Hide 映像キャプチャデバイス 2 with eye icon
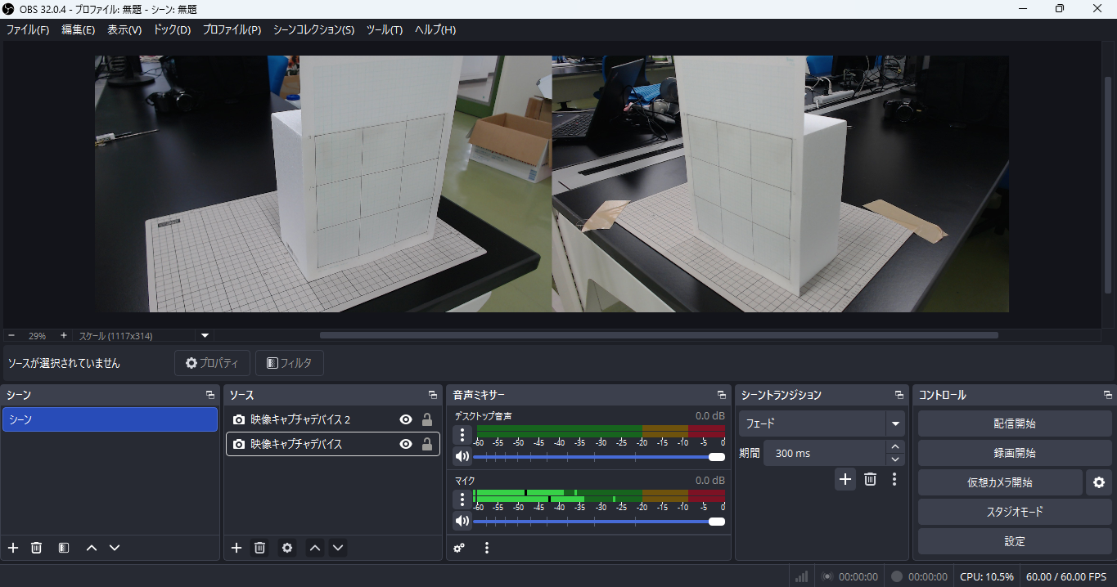The height and width of the screenshot is (587, 1117). click(405, 419)
